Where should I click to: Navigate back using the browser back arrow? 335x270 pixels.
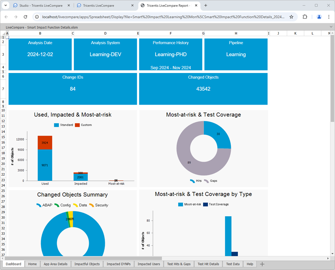point(6,17)
